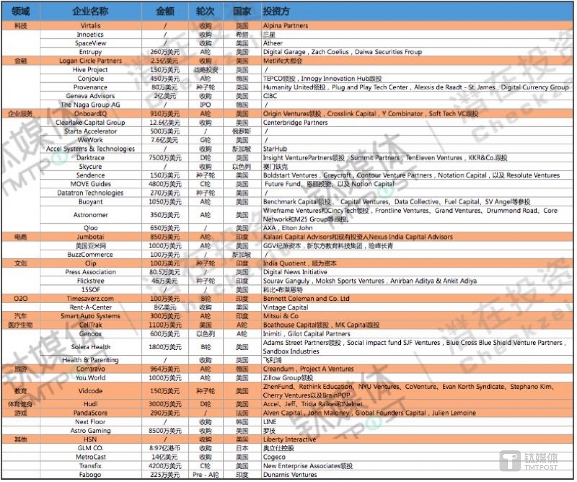
Task: Select the WeWork company name
Action: [x=91, y=140]
